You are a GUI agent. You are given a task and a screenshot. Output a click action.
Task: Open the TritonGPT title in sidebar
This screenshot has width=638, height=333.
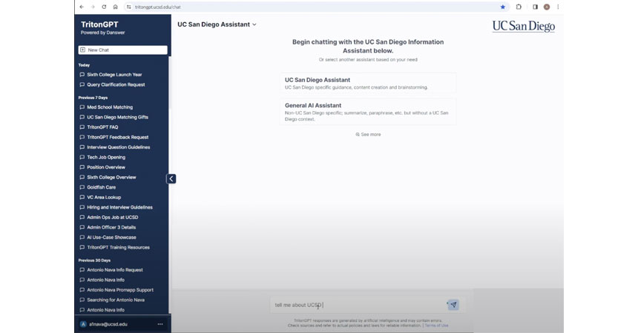coord(99,24)
